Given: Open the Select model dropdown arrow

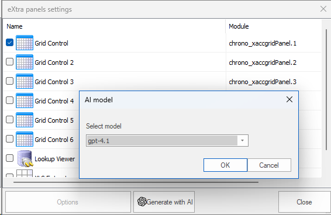Looking at the screenshot, I should (x=243, y=141).
